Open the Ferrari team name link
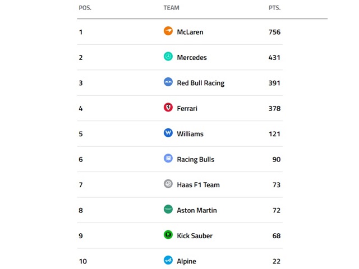 click(187, 108)
